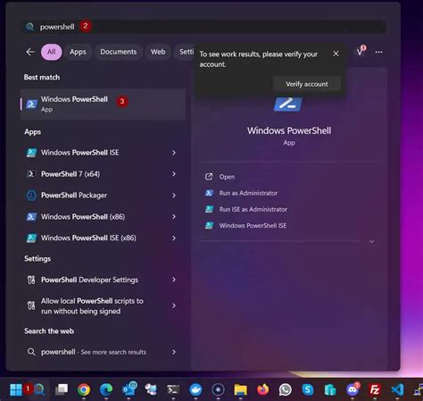Click the search box containing powershell

click(x=203, y=27)
